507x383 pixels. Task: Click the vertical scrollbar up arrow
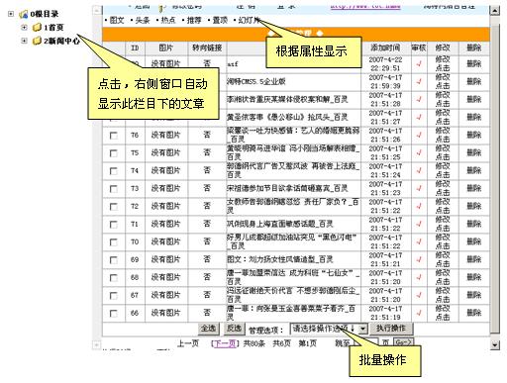pos(494,11)
